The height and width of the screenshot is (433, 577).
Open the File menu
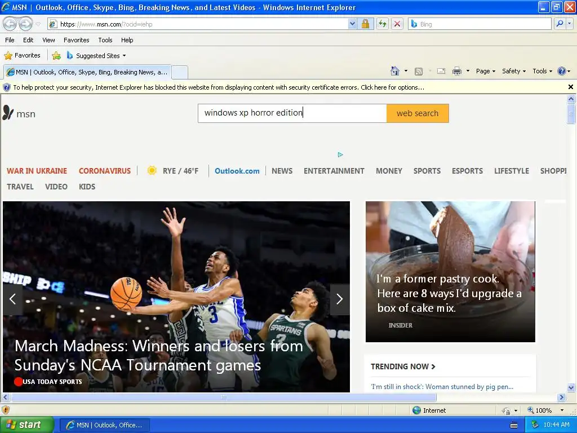coord(10,40)
